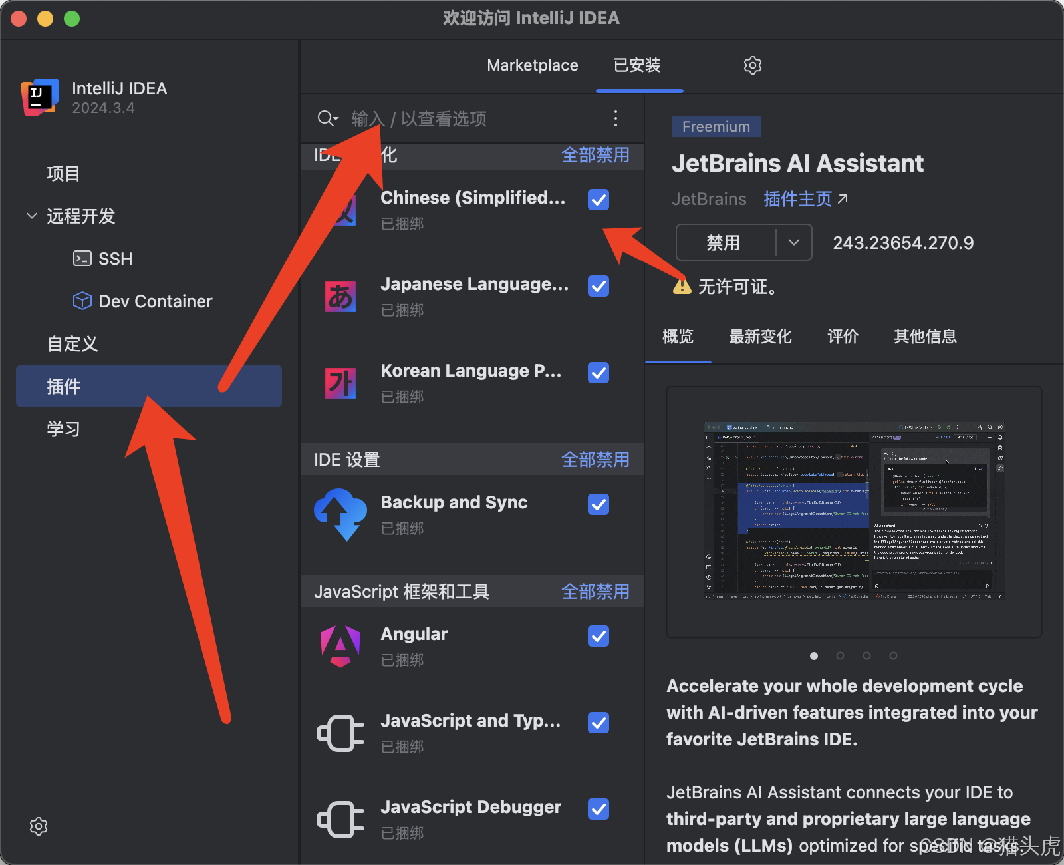Select 插件 in the sidebar
The image size is (1064, 865).
coord(149,386)
